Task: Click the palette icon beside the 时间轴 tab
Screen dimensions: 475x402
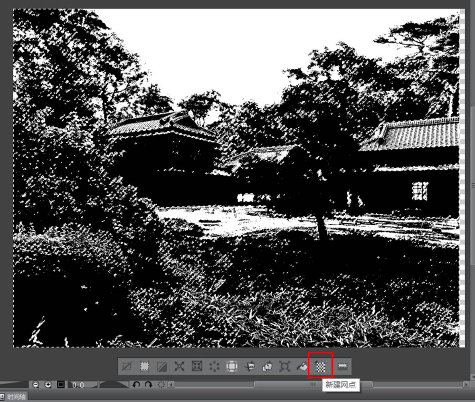Action: 2,396
